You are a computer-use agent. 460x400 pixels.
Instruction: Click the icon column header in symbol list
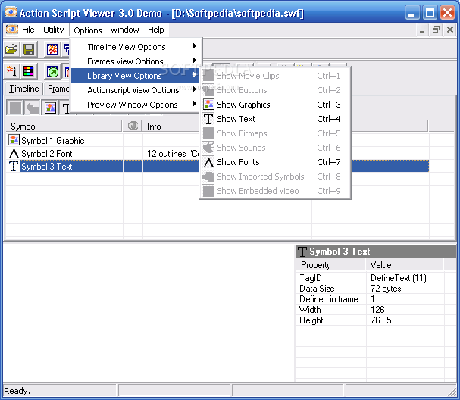[x=133, y=126]
